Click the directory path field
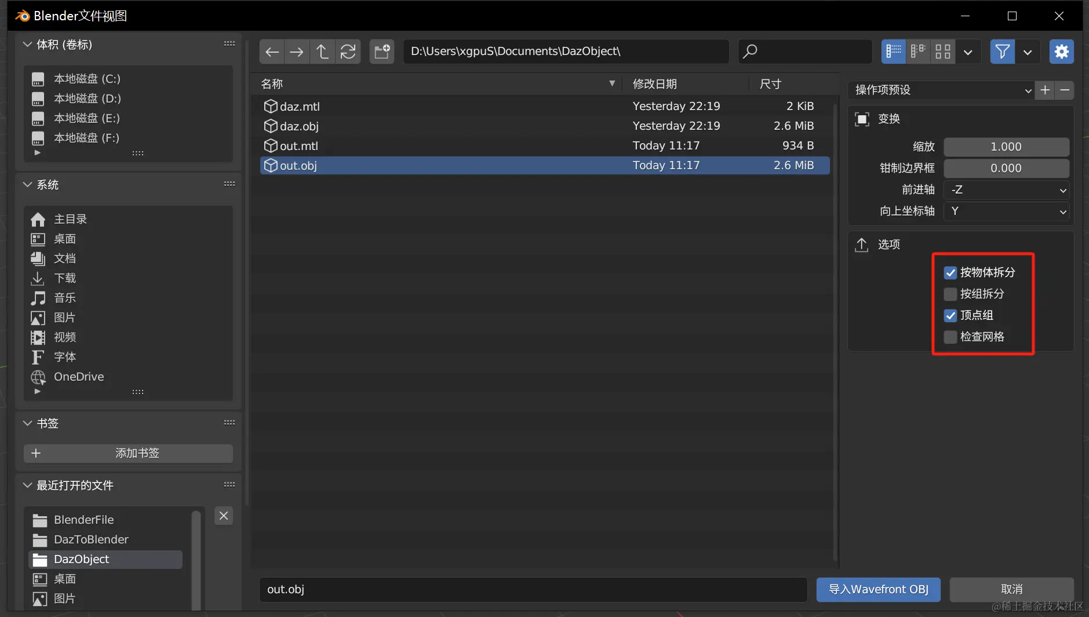The width and height of the screenshot is (1089, 617). click(566, 52)
